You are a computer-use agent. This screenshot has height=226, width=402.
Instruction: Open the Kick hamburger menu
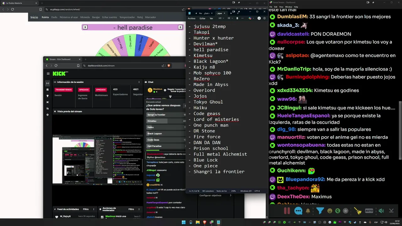pos(48,74)
